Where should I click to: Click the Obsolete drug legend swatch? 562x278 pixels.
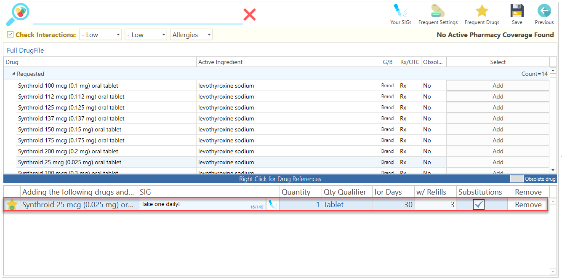[x=517, y=179]
